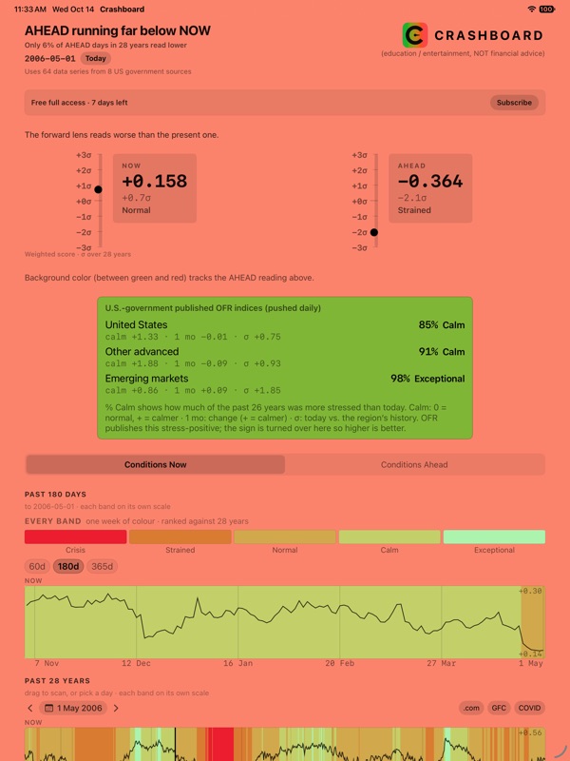Select the 365d range

coord(102,566)
